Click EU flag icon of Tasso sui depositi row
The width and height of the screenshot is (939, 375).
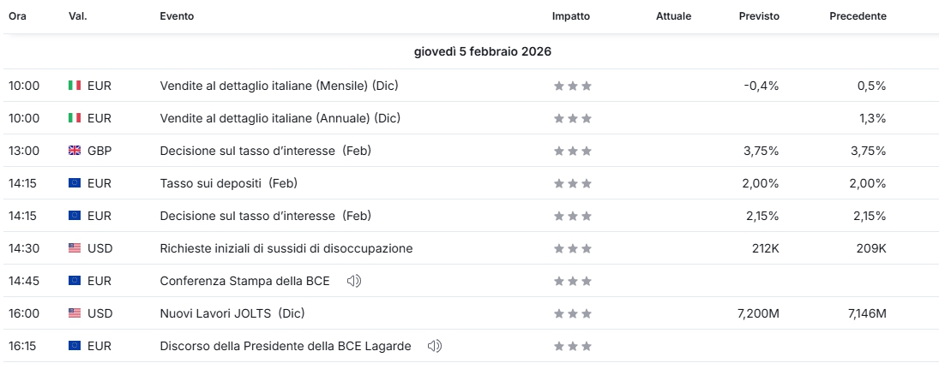point(75,183)
